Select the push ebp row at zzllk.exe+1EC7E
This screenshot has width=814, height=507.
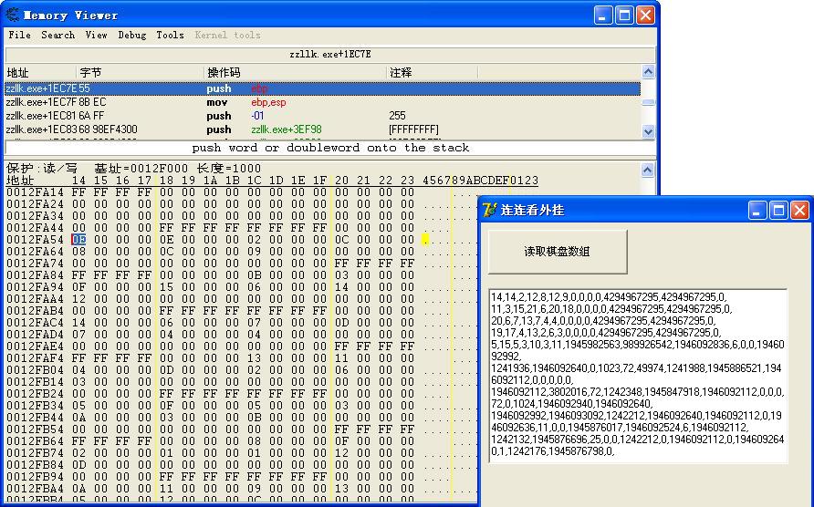tap(322, 88)
